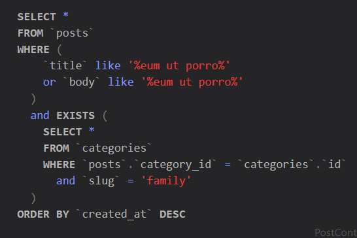Click the `posts` table name after FROM
This screenshot has height=238, width=357.
pos(72,33)
